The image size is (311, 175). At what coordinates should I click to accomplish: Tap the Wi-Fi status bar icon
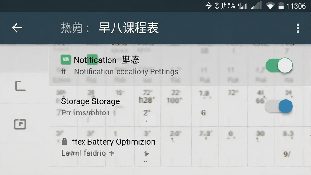coord(270,6)
